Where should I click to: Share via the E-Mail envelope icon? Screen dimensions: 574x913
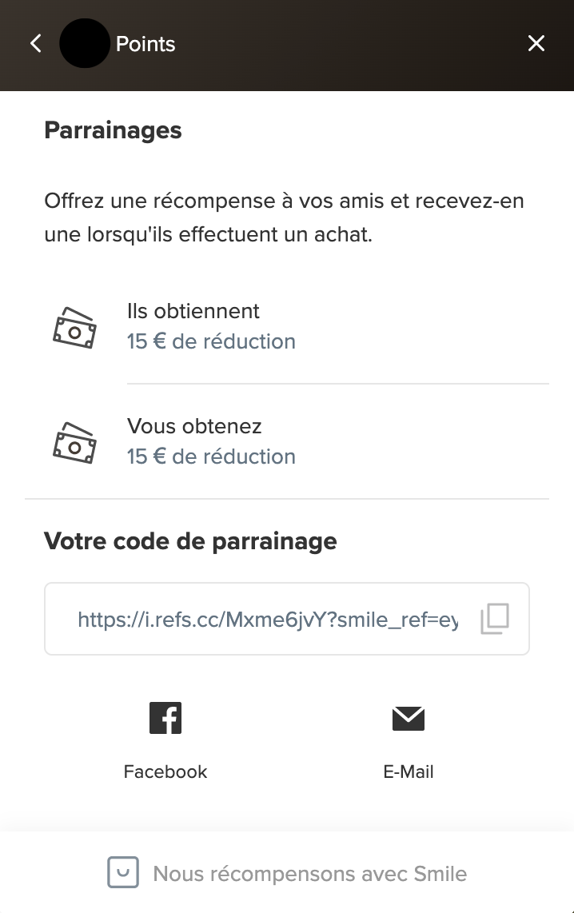click(409, 718)
